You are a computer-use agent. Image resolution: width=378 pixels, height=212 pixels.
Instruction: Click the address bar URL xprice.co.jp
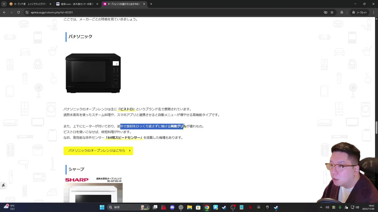coord(52,12)
